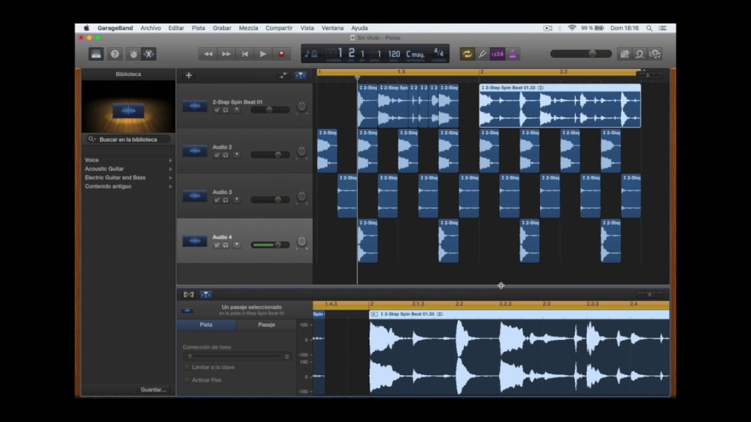The image size is (751, 422).
Task: Solo the 2-Step Spin Beat 01 track
Action: pyautogui.click(x=225, y=110)
